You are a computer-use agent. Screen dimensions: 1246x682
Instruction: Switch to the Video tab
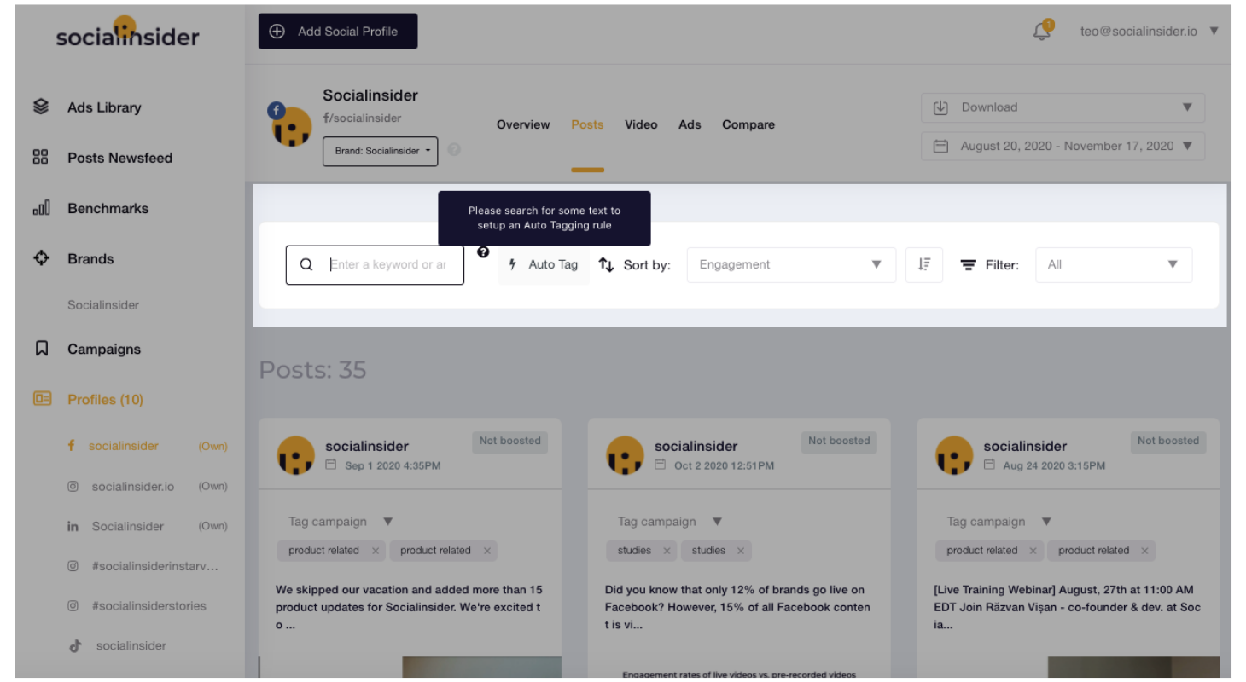point(641,124)
